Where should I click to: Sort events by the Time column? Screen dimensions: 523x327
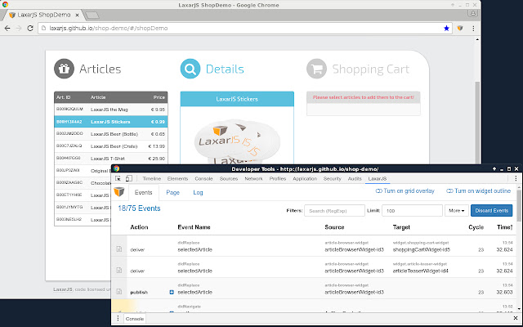pos(504,227)
